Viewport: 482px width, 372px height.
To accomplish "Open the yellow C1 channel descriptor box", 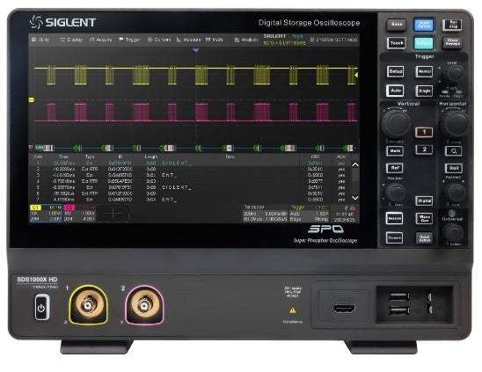I will (x=46, y=214).
